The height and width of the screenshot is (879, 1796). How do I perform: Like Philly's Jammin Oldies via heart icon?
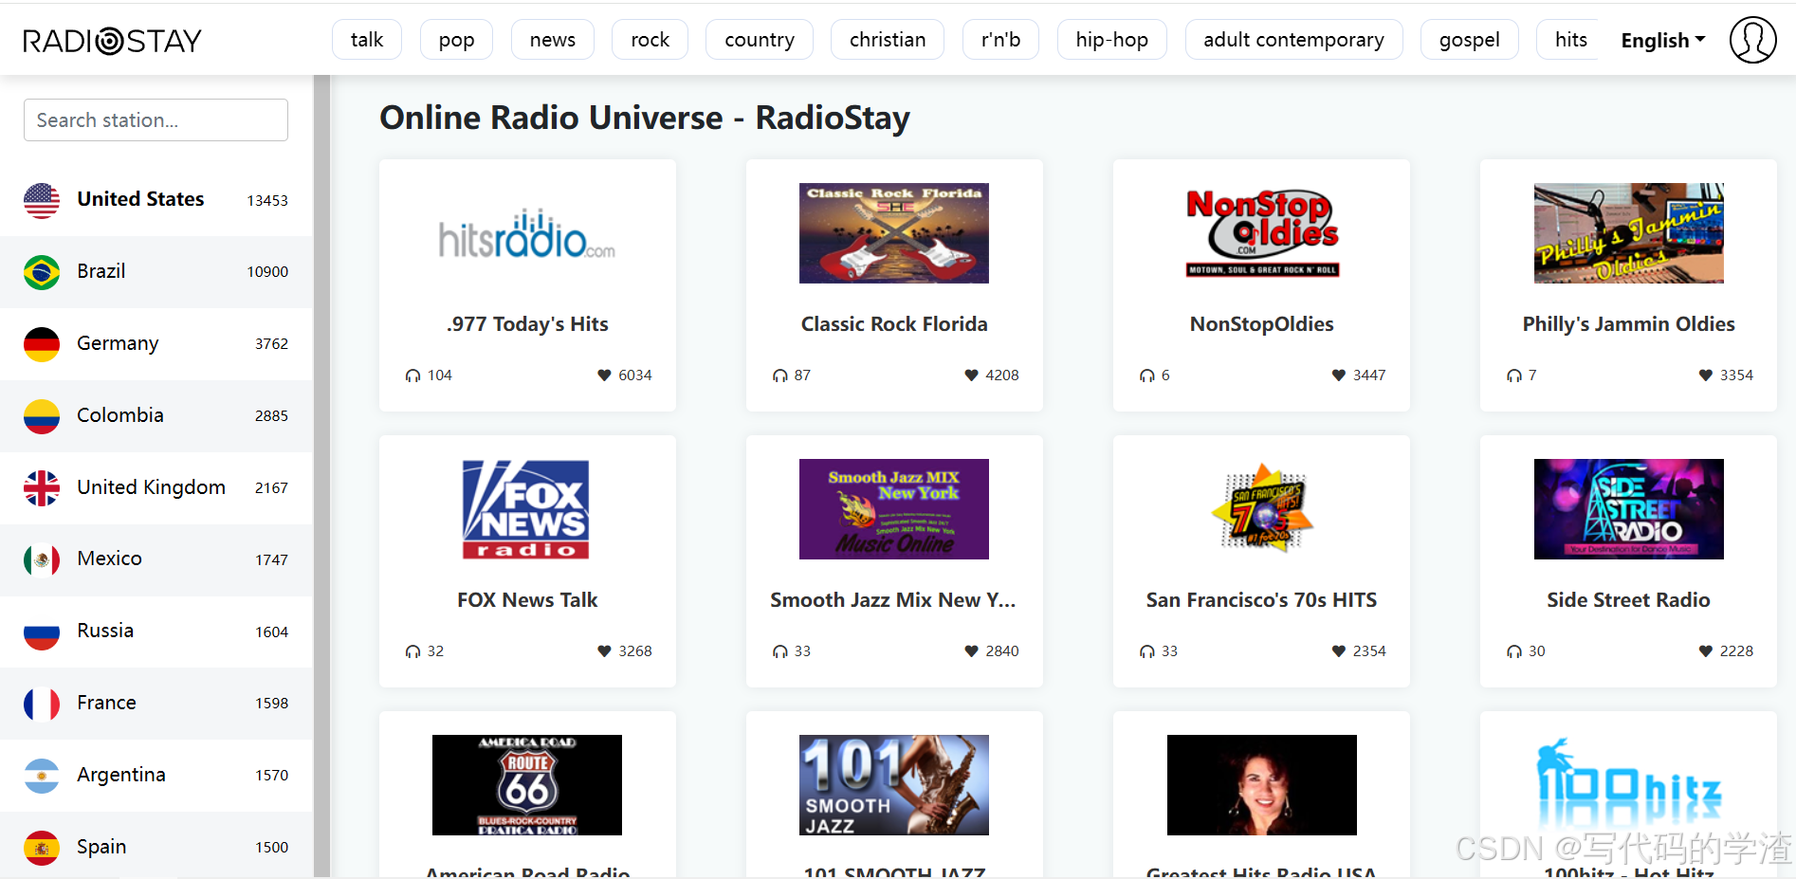pos(1706,375)
